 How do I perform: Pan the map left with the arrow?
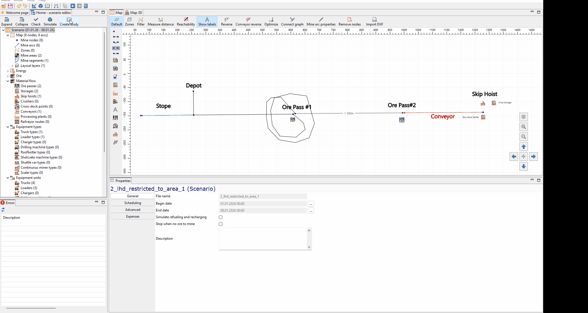click(514, 156)
